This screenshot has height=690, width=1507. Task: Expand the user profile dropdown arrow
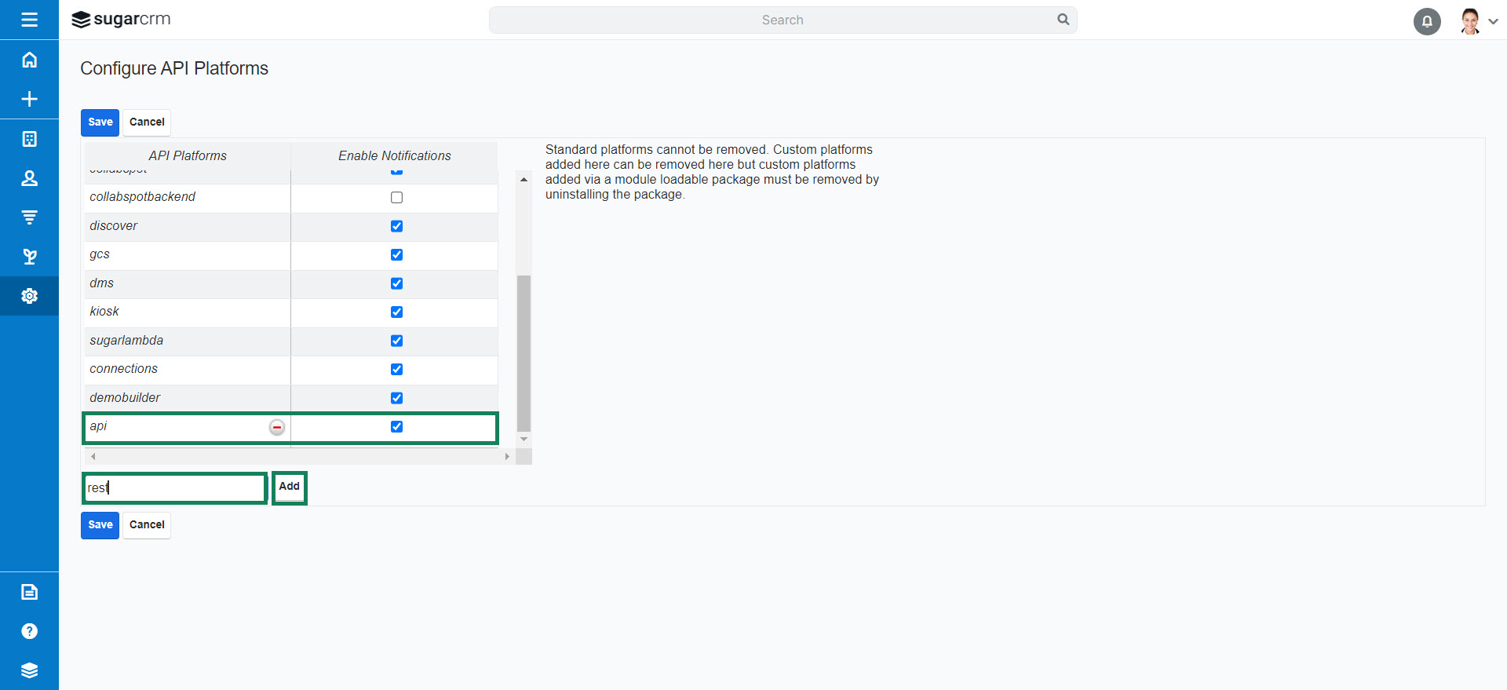(x=1493, y=22)
